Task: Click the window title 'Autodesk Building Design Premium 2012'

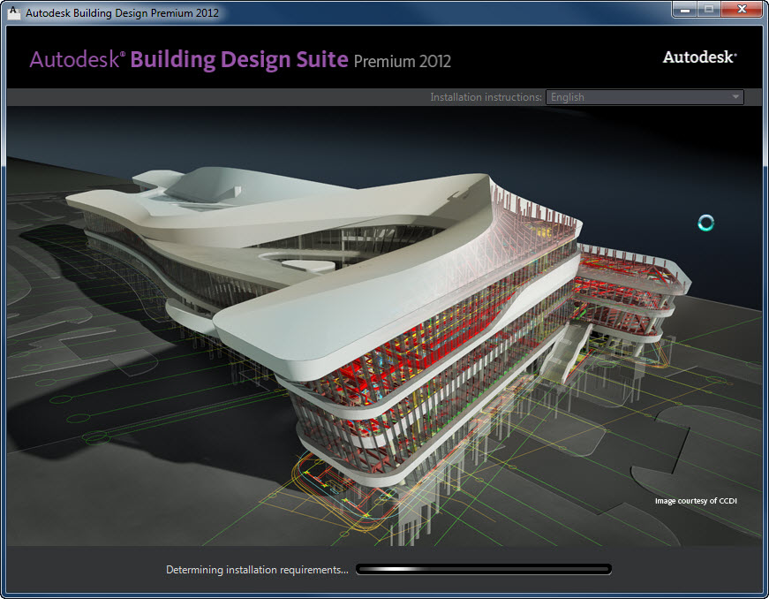Action: [122, 13]
